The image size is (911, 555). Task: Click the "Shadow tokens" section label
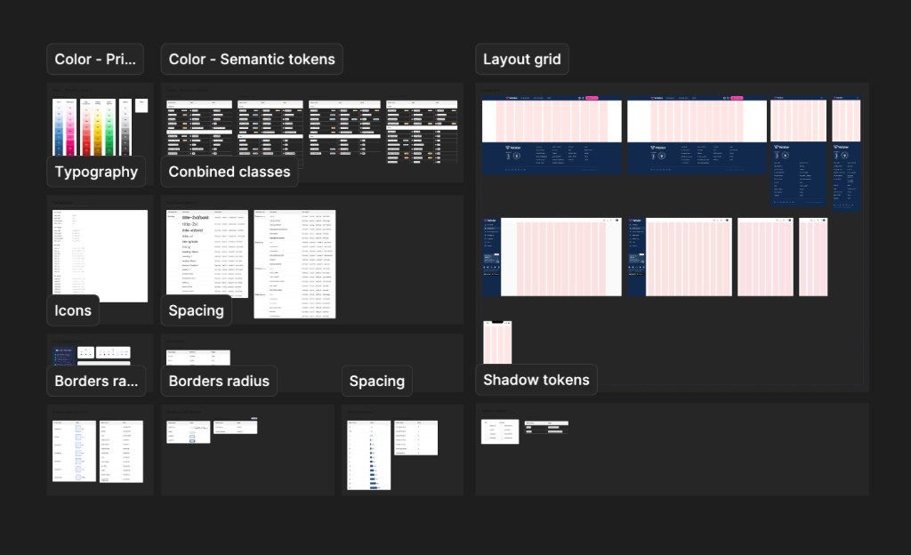click(x=536, y=380)
